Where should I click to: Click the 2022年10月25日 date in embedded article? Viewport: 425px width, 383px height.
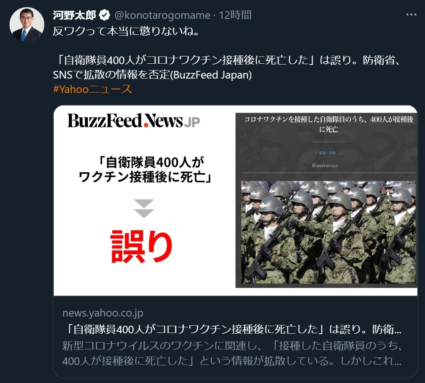[325, 165]
